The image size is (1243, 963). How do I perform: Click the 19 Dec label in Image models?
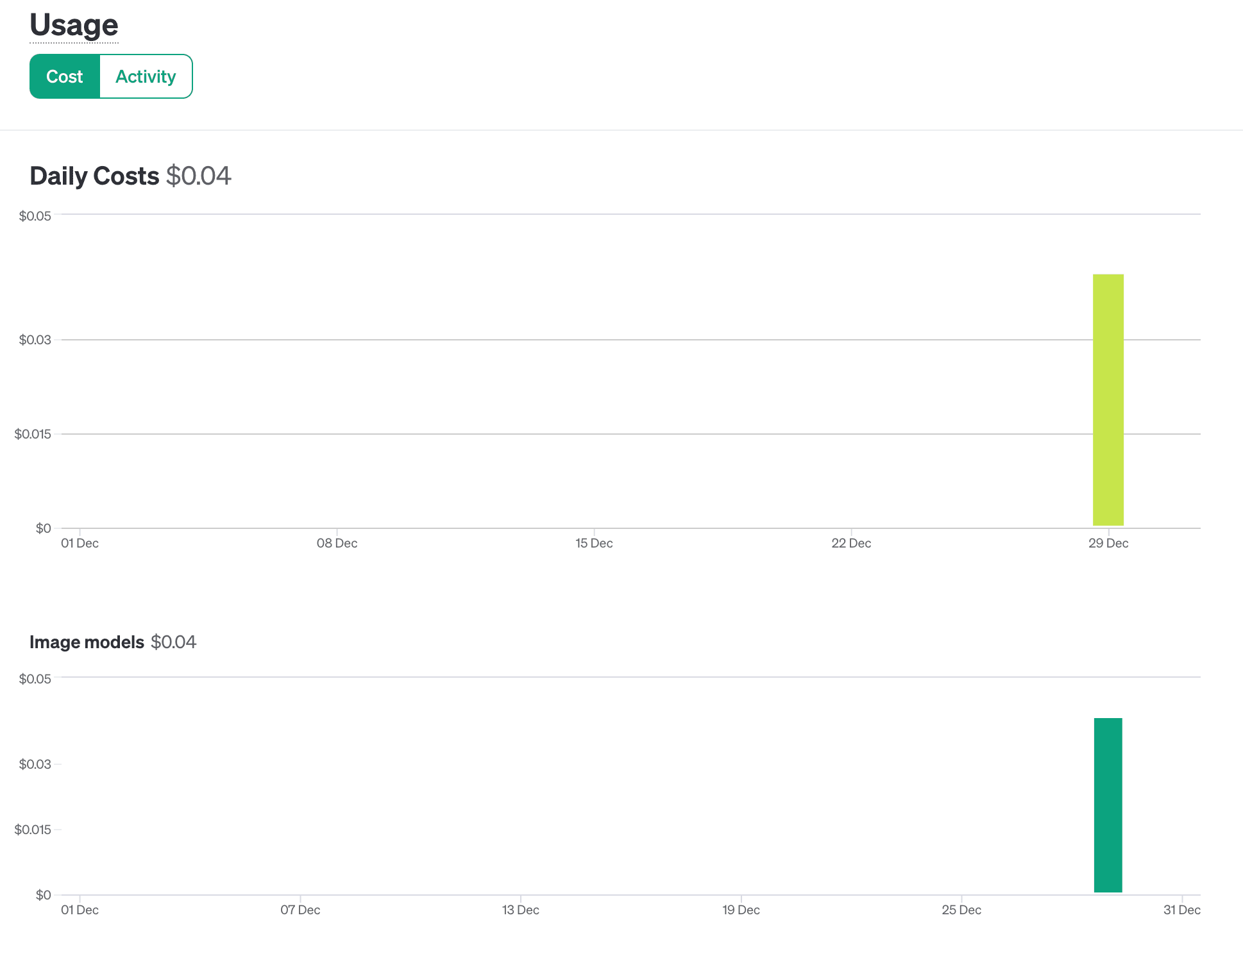[x=741, y=910]
